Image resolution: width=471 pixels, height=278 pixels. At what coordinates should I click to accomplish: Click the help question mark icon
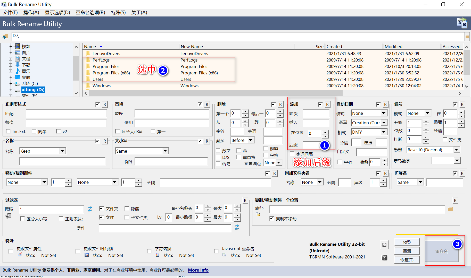(384, 258)
